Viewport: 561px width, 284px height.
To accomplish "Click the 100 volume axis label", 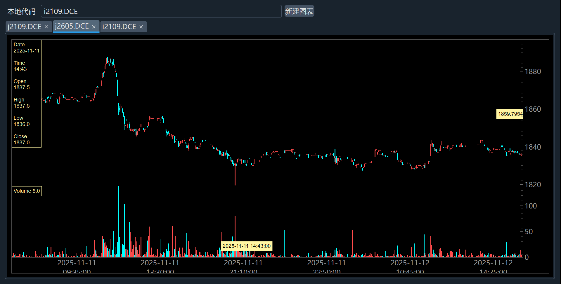I will tap(531, 206).
